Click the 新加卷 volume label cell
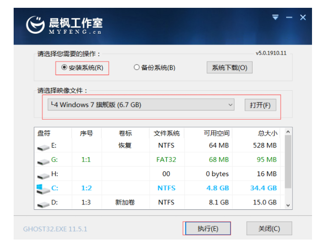Image resolution: width=332 pixels, height=242 pixels. tap(125, 202)
